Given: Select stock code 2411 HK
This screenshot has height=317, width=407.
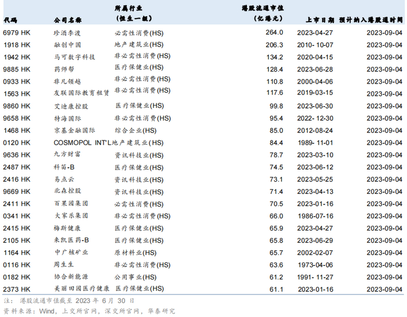Looking at the screenshot, I should (17, 204).
